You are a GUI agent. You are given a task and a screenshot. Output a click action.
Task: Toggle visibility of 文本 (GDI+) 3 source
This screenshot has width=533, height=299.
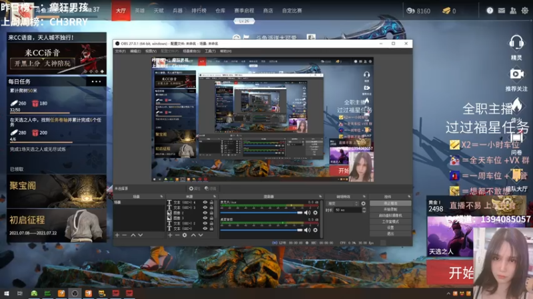click(205, 207)
